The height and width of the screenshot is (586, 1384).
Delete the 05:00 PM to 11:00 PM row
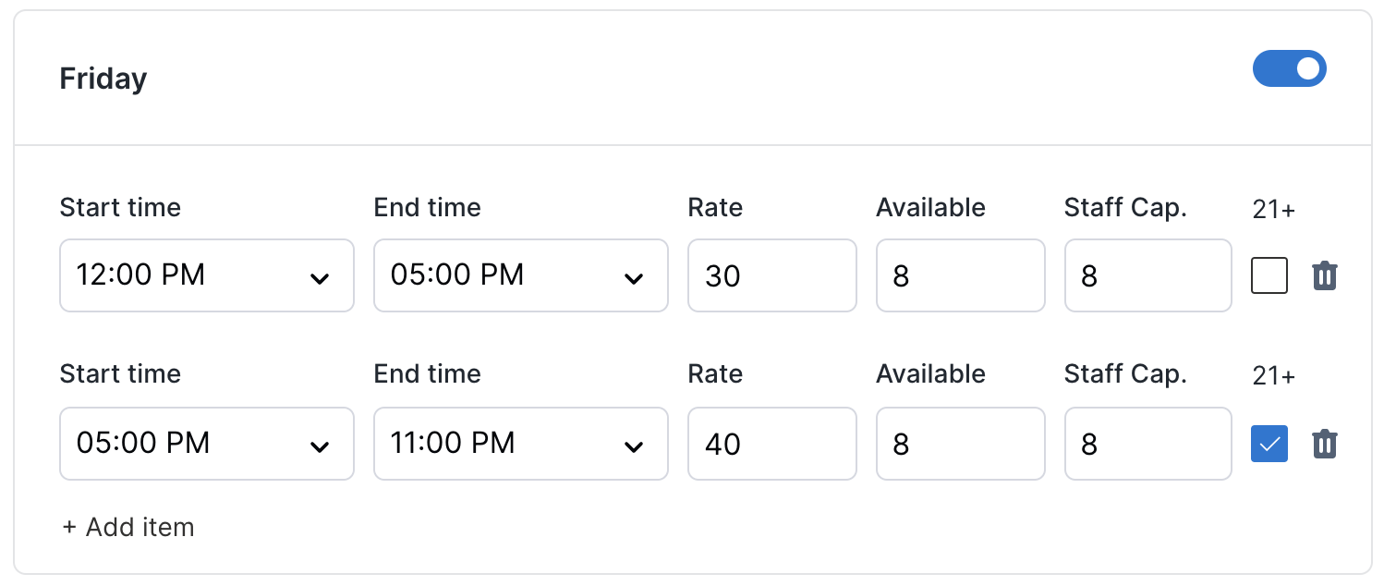1325,444
